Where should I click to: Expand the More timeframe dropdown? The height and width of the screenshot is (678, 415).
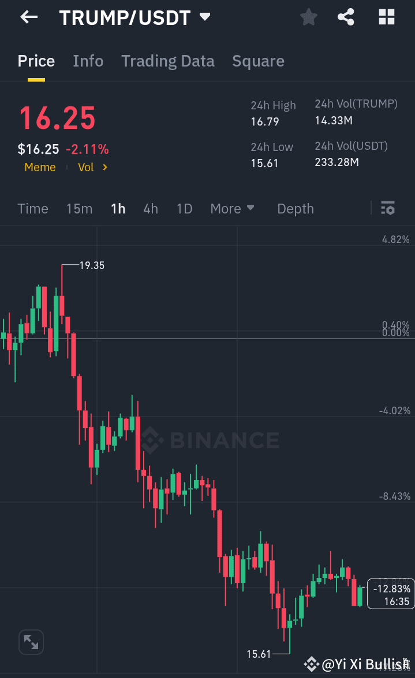tap(232, 208)
